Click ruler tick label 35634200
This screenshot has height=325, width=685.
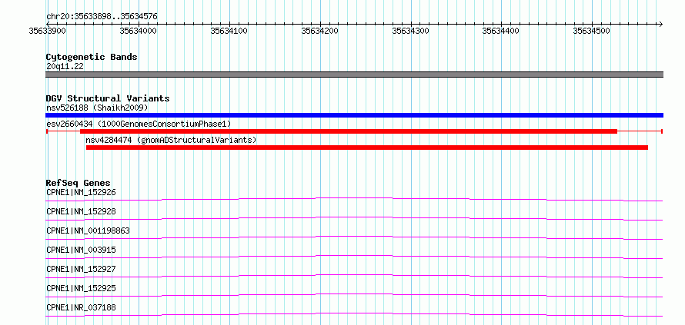click(319, 31)
